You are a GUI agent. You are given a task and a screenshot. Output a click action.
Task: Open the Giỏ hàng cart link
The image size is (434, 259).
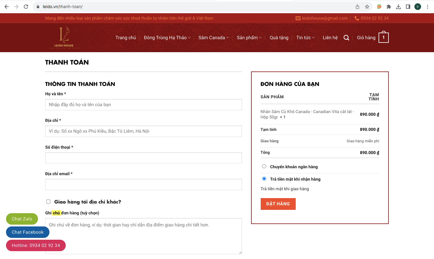(x=366, y=38)
